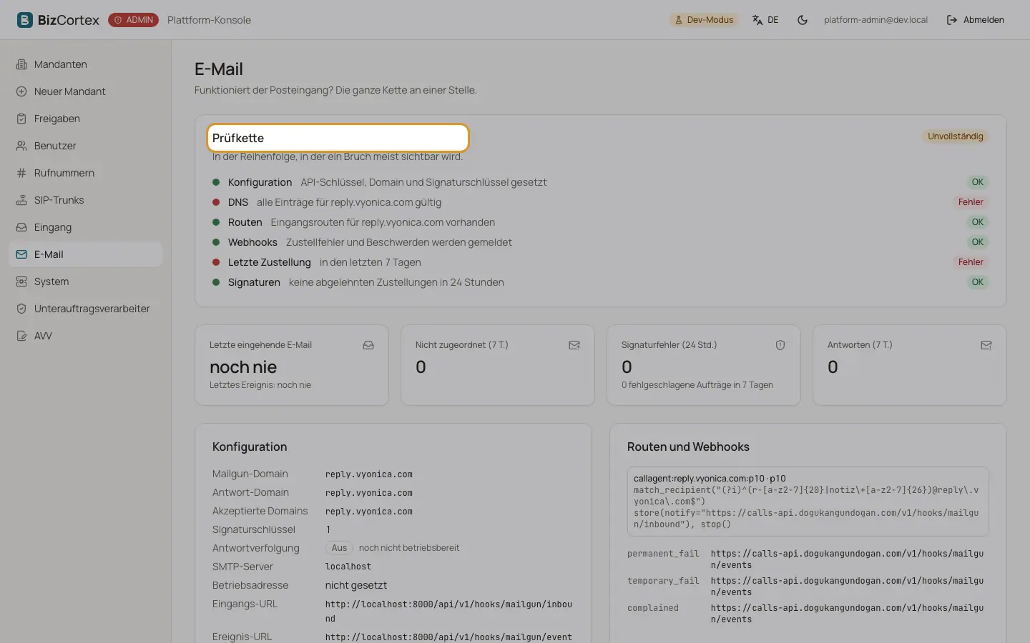Click the BizCortex logo icon
Viewport: 1030px width, 643px height.
(25, 20)
